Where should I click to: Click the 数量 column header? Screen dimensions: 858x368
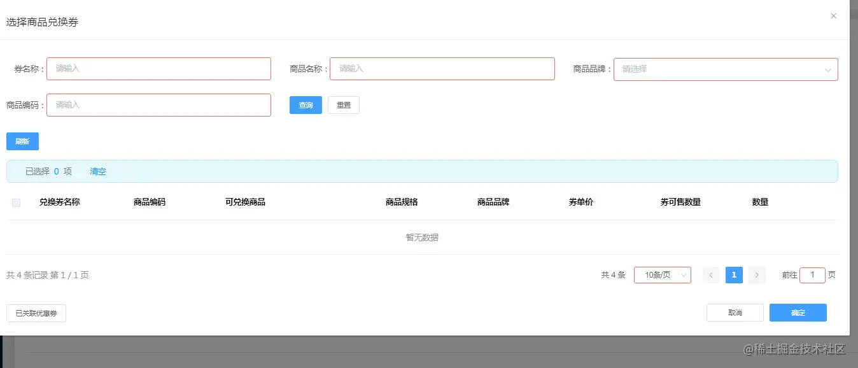(760, 202)
